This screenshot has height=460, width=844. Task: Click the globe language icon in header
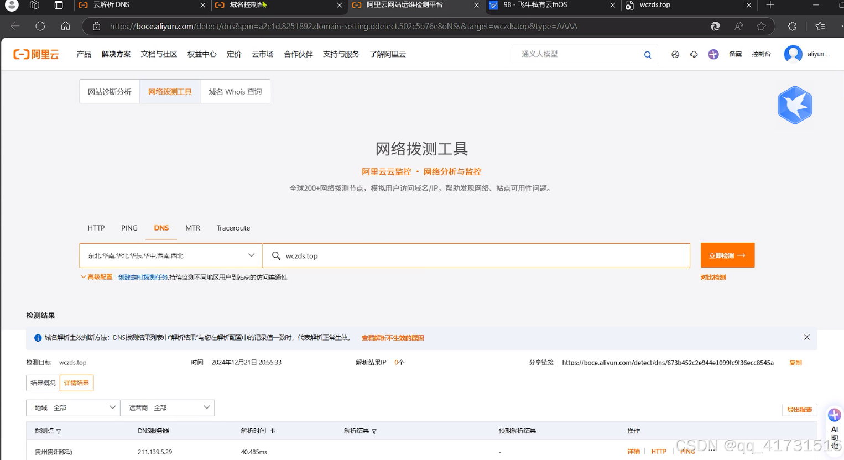click(x=675, y=54)
